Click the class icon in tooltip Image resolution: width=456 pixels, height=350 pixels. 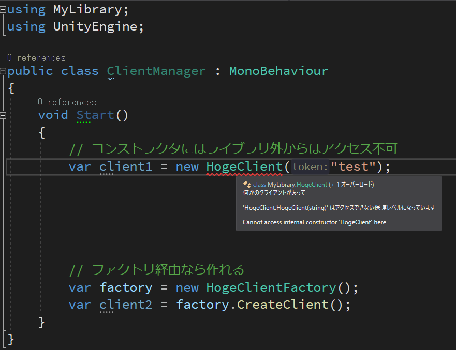click(246, 184)
